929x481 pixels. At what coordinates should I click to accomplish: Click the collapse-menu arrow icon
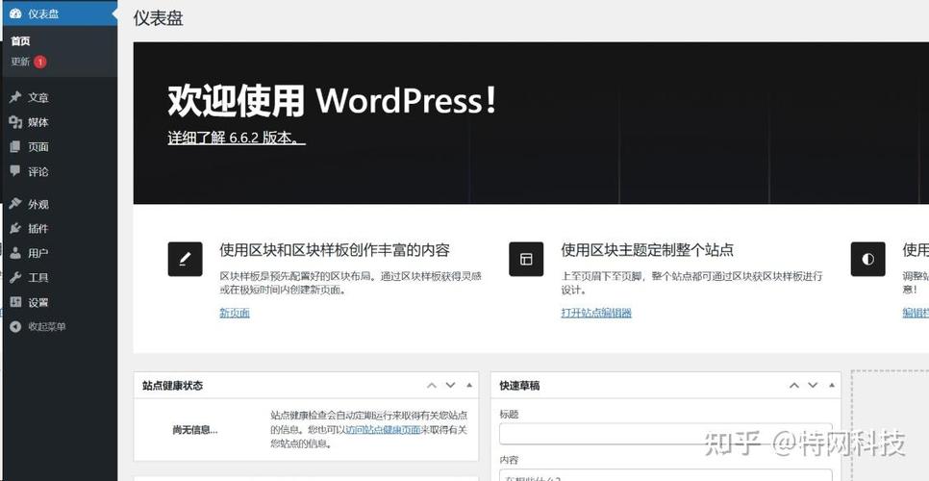pyautogui.click(x=15, y=326)
